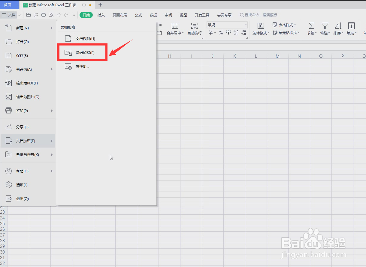The image size is (366, 267).
Task: Open the 文件 file menu button
Action: pyautogui.click(x=9, y=15)
